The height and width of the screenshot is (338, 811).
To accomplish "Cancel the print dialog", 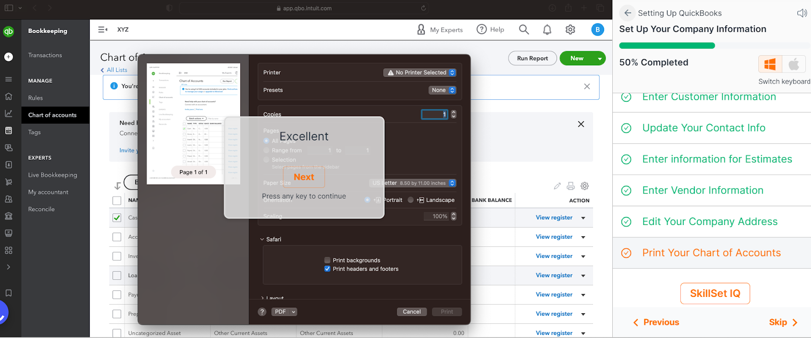I will (x=412, y=312).
